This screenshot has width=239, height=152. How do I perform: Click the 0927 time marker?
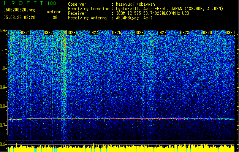click(x=162, y=33)
